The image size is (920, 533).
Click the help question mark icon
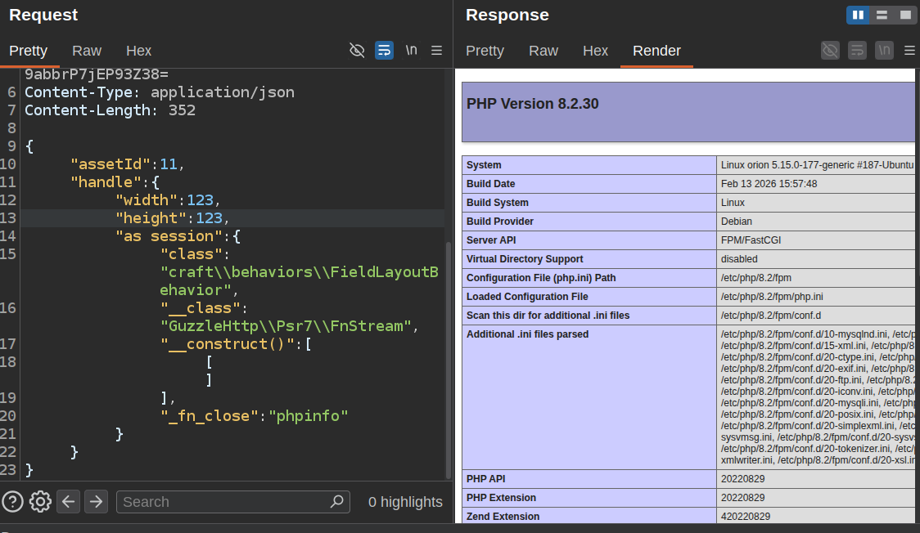click(x=13, y=502)
